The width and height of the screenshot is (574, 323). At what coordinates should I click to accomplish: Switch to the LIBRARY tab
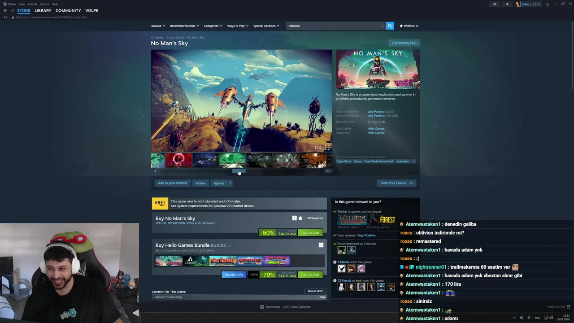click(43, 10)
